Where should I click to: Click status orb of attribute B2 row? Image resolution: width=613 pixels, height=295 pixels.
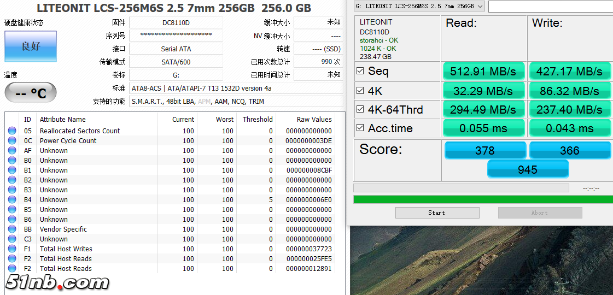[12, 180]
